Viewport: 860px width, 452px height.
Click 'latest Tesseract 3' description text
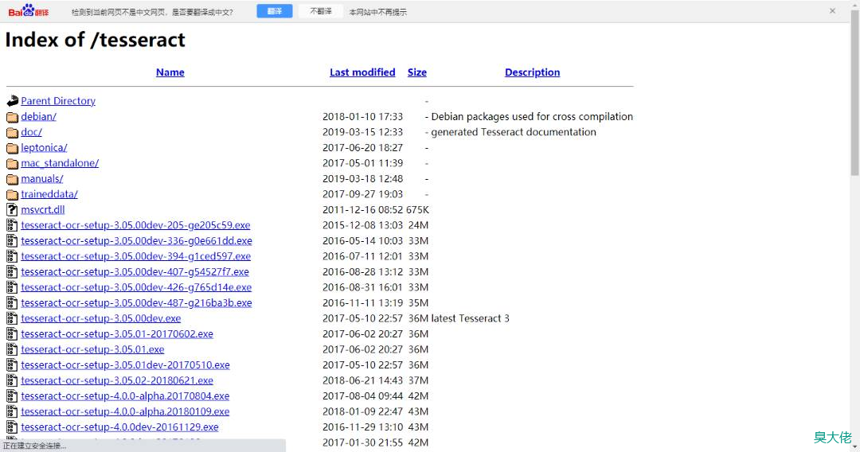470,318
